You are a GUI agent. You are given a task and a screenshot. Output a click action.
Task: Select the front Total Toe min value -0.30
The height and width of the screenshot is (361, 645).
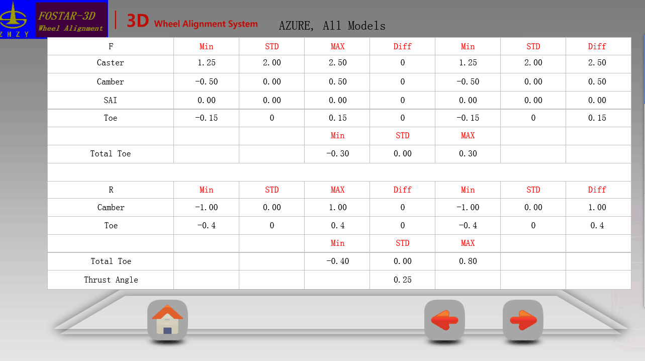[x=337, y=153]
